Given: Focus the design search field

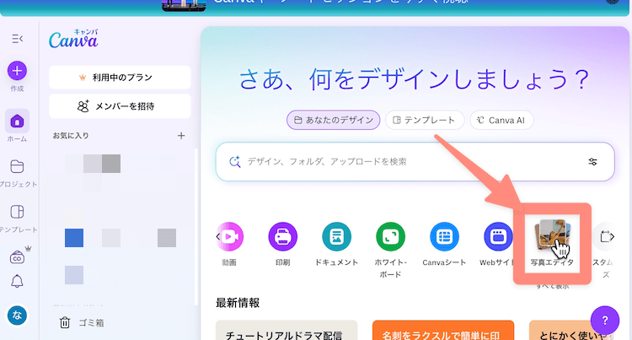Looking at the screenshot, I should 415,162.
